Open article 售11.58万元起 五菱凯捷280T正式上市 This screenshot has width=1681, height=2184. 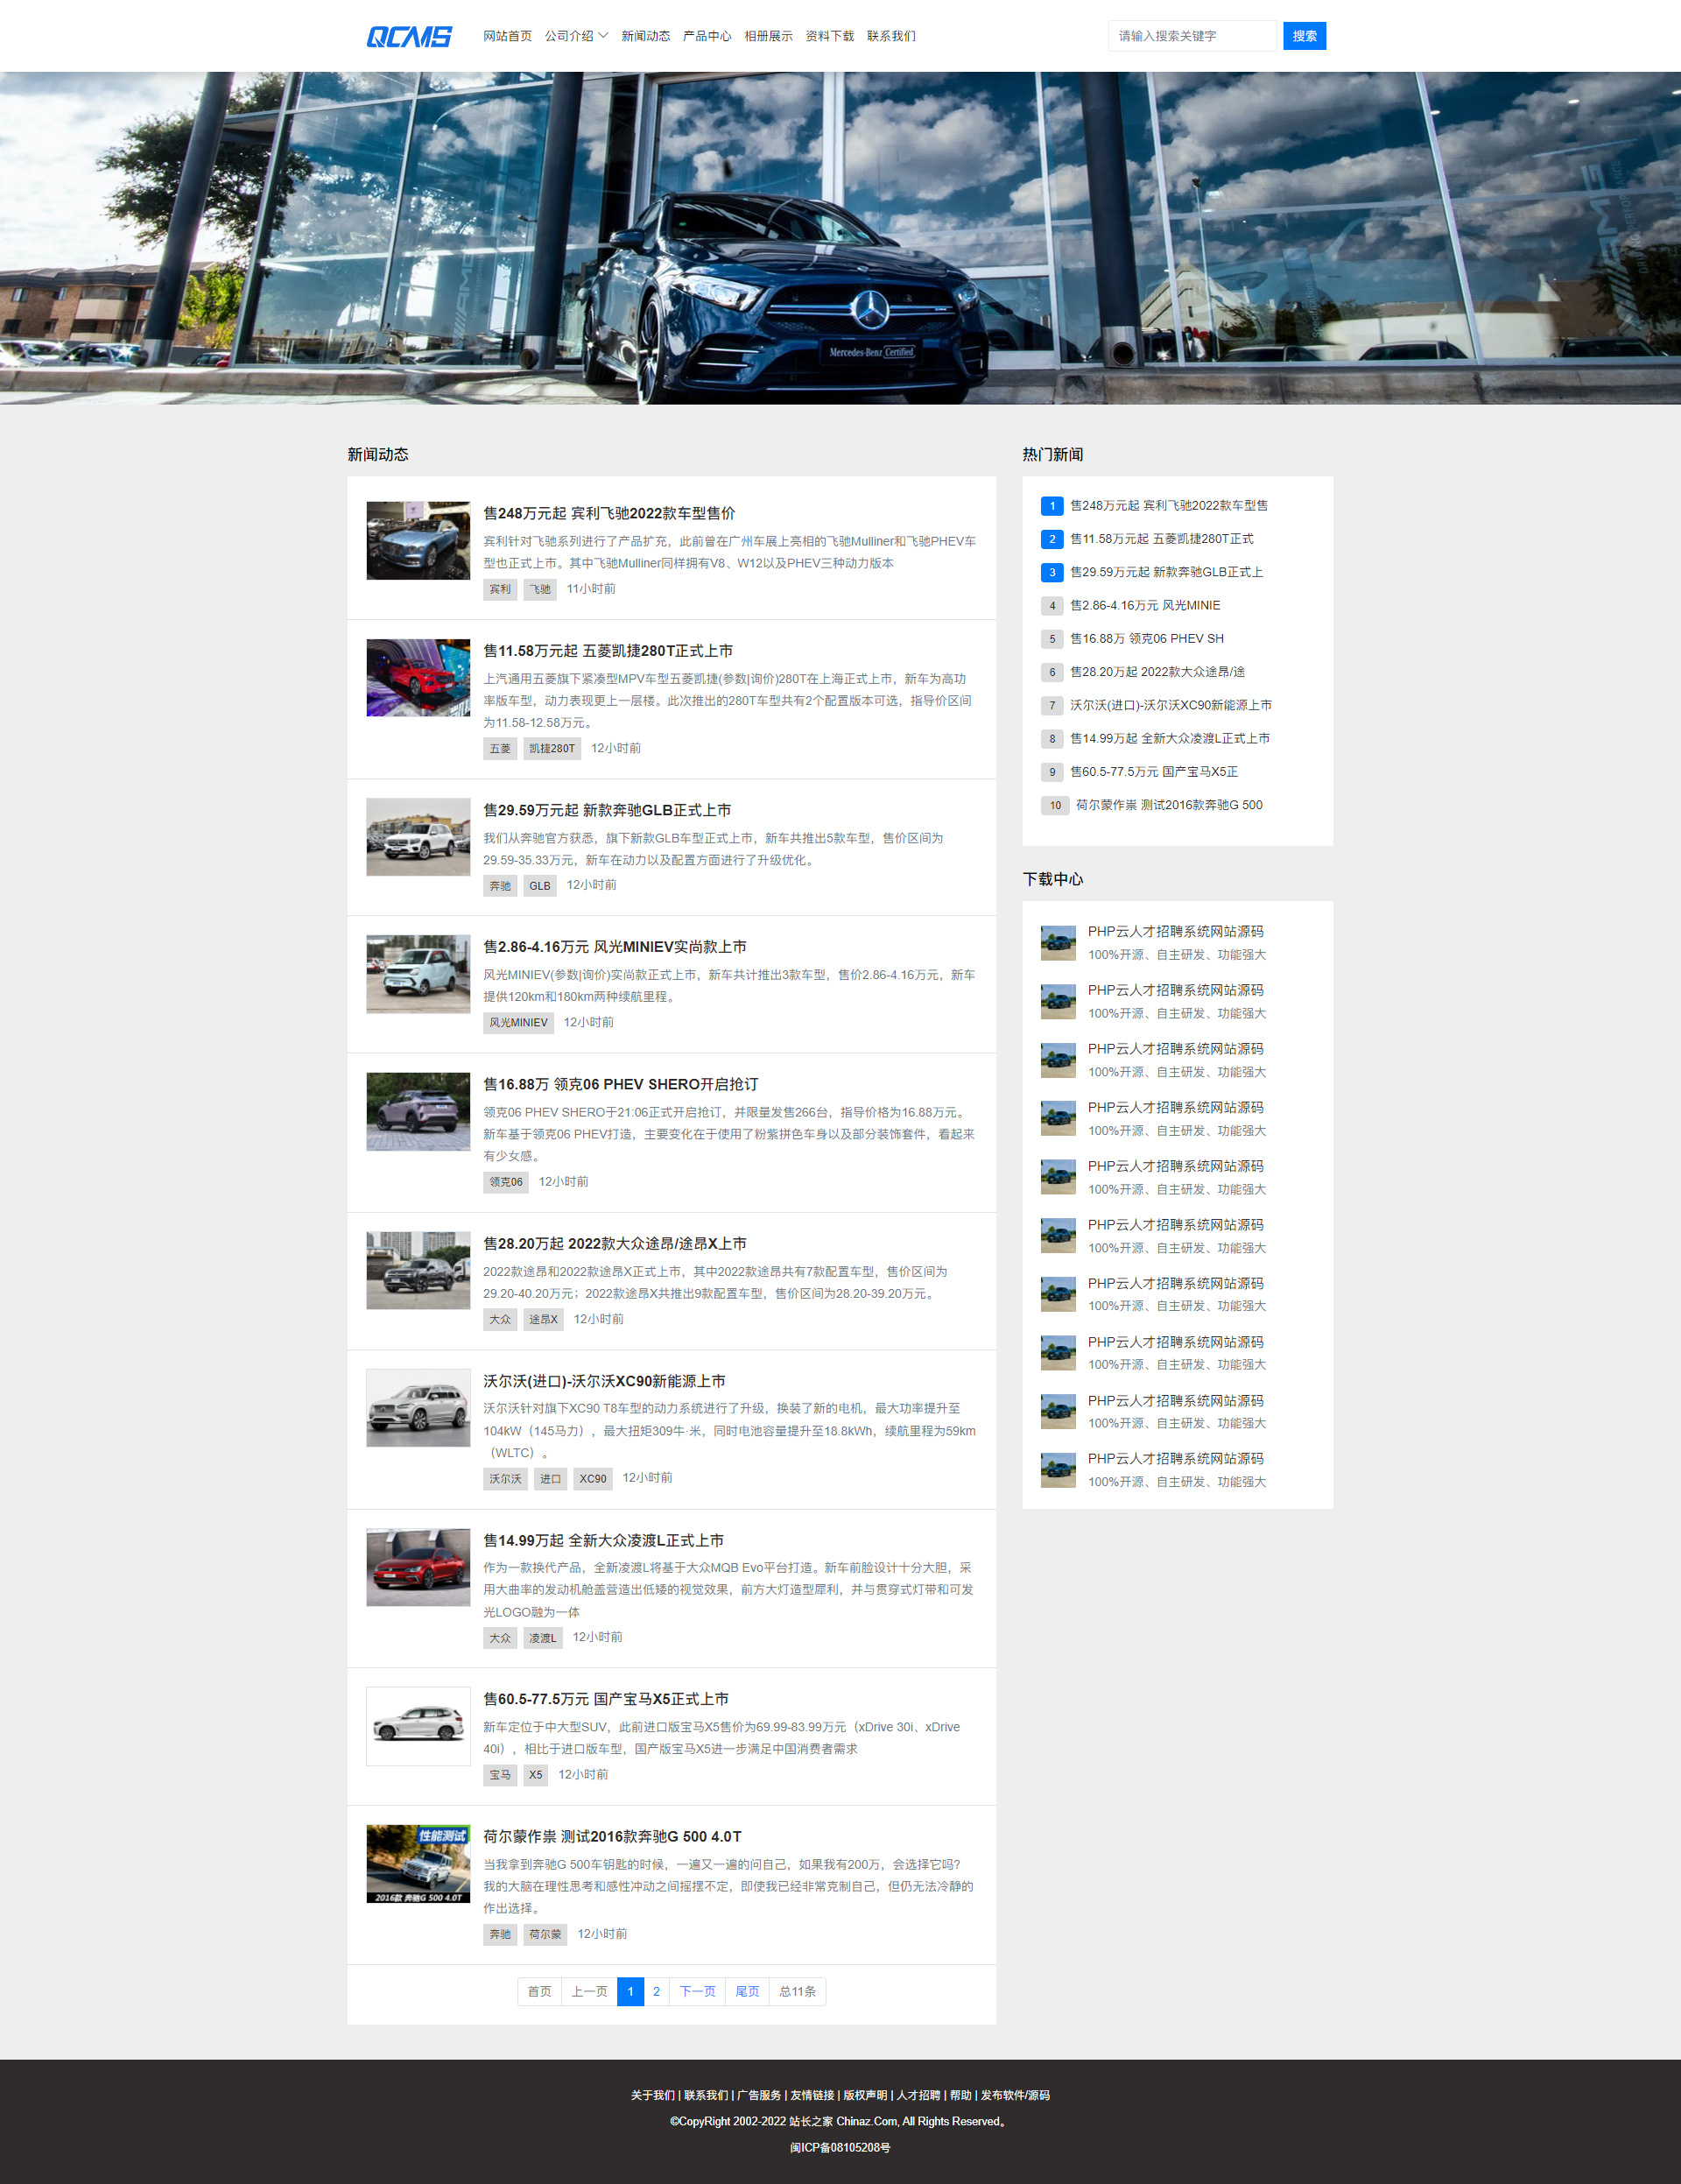pyautogui.click(x=608, y=650)
